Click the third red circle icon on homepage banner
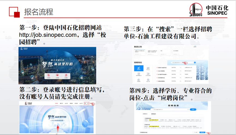The width and height of the screenshot is (236, 135). point(66,75)
